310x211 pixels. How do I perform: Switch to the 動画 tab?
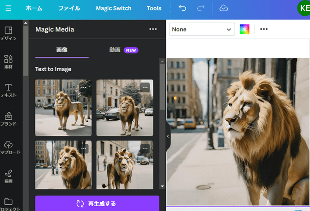(x=115, y=50)
